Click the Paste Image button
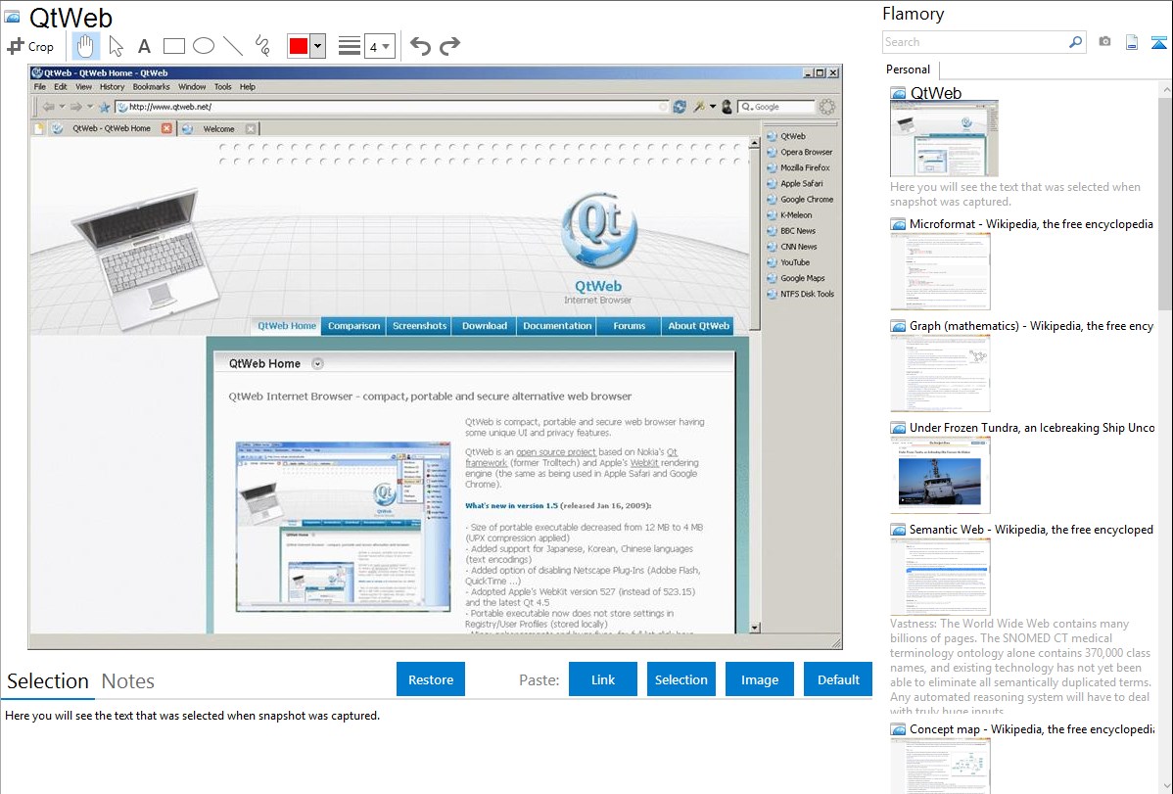This screenshot has height=794, width=1173. pyautogui.click(x=759, y=679)
